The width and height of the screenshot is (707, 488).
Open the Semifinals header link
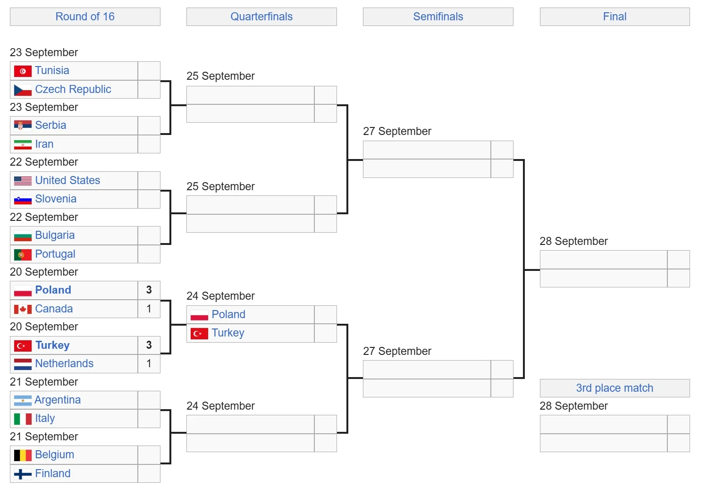tap(438, 17)
